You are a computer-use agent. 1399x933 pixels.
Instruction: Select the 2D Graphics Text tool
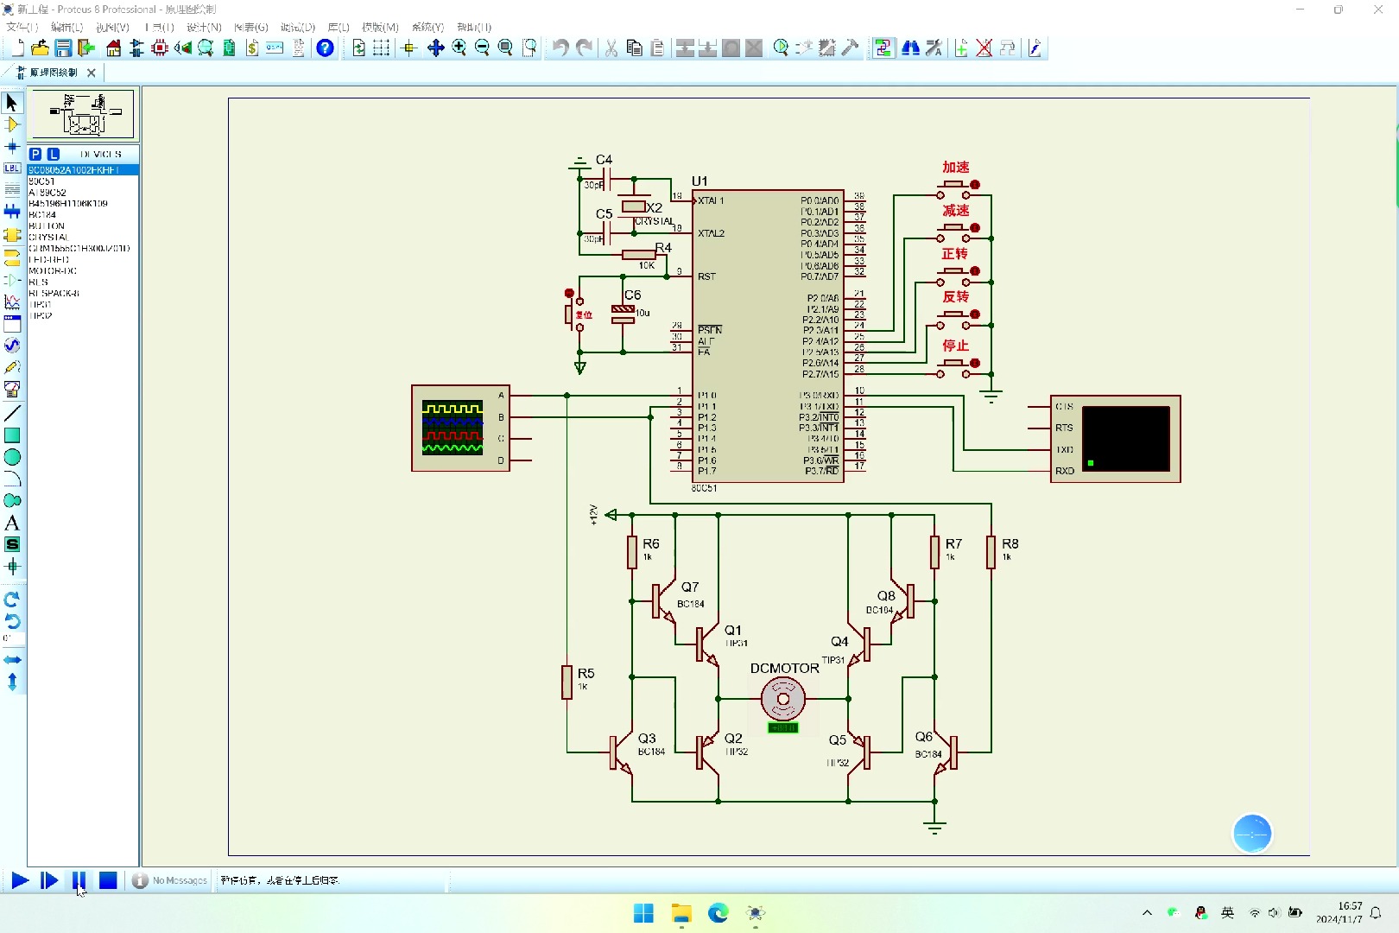click(x=12, y=523)
